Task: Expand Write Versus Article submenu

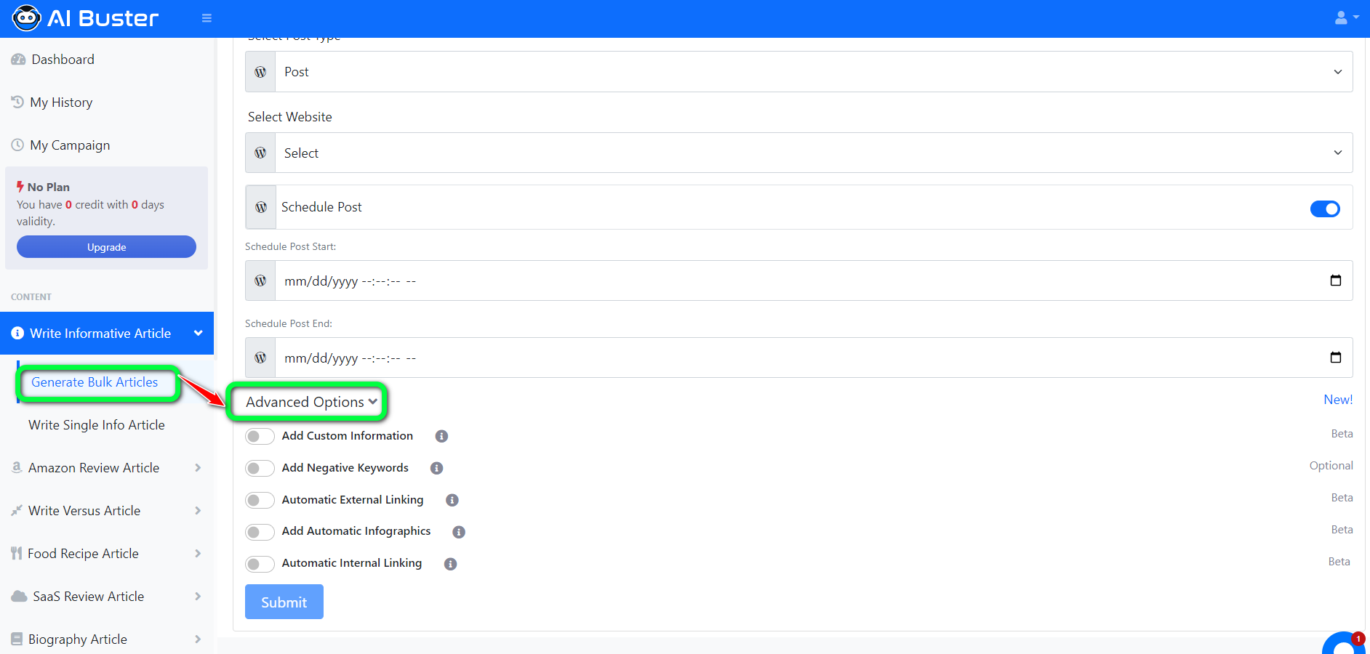Action: pos(198,510)
